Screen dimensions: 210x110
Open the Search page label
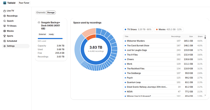click(x=10, y=21)
